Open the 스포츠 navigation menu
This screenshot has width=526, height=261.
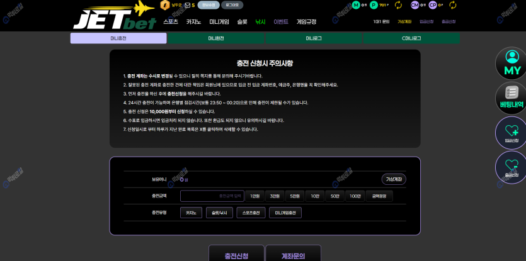click(x=171, y=21)
